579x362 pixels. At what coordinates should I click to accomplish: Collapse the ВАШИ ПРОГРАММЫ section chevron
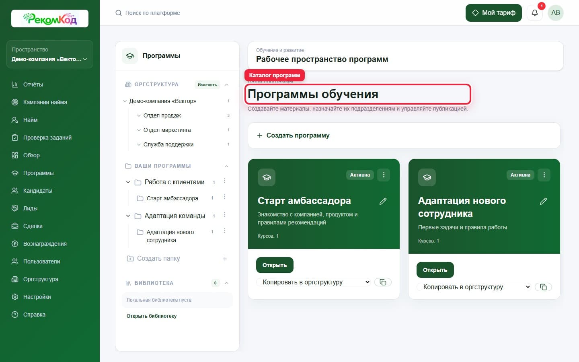[226, 166]
